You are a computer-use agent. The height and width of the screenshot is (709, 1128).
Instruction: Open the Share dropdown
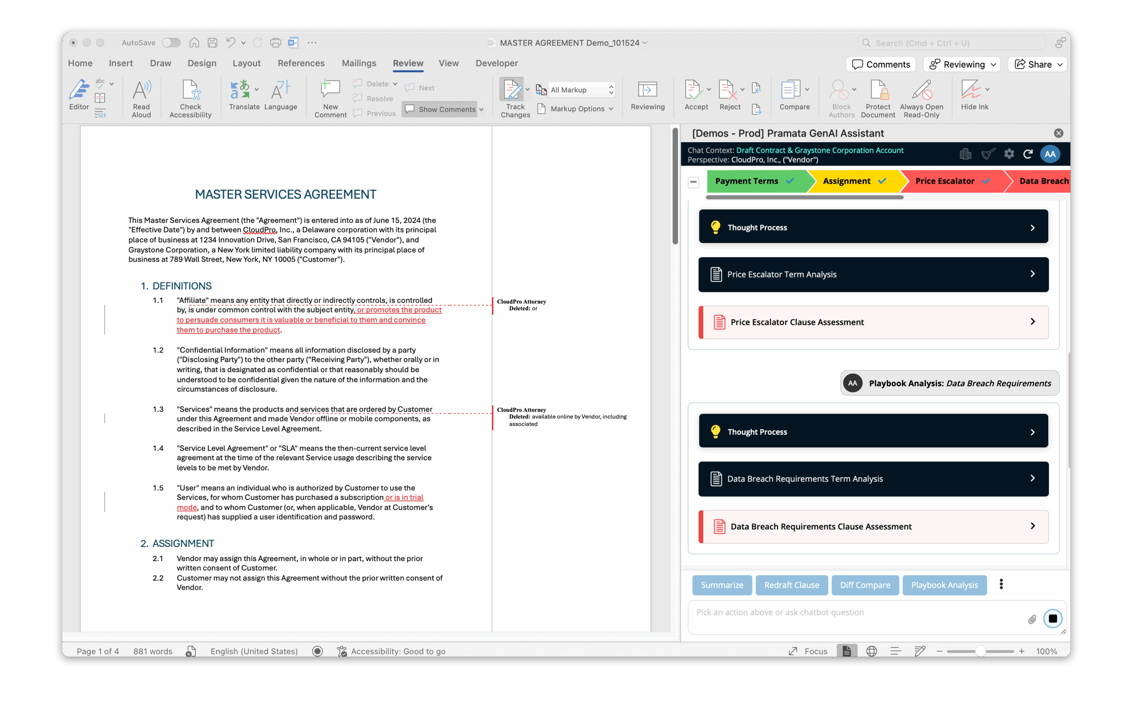coord(1039,64)
